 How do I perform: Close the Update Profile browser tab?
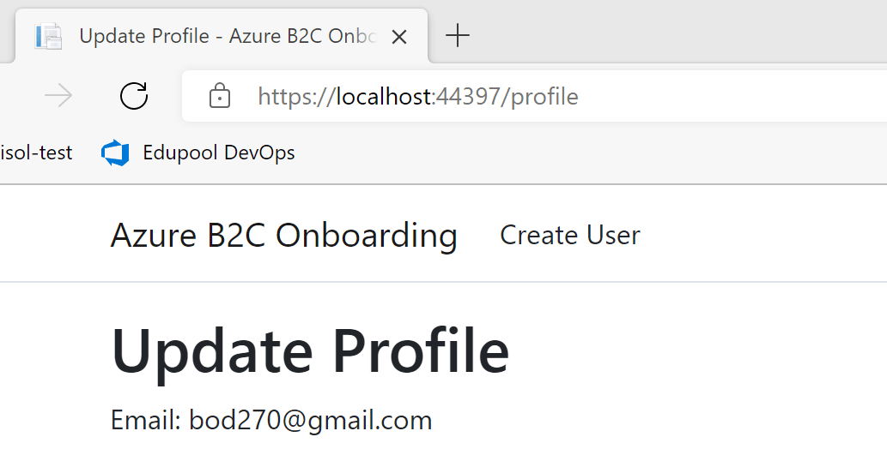pos(398,37)
